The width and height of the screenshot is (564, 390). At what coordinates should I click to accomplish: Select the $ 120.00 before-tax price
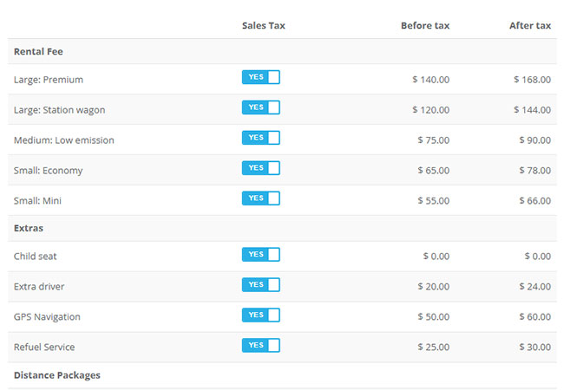(431, 110)
